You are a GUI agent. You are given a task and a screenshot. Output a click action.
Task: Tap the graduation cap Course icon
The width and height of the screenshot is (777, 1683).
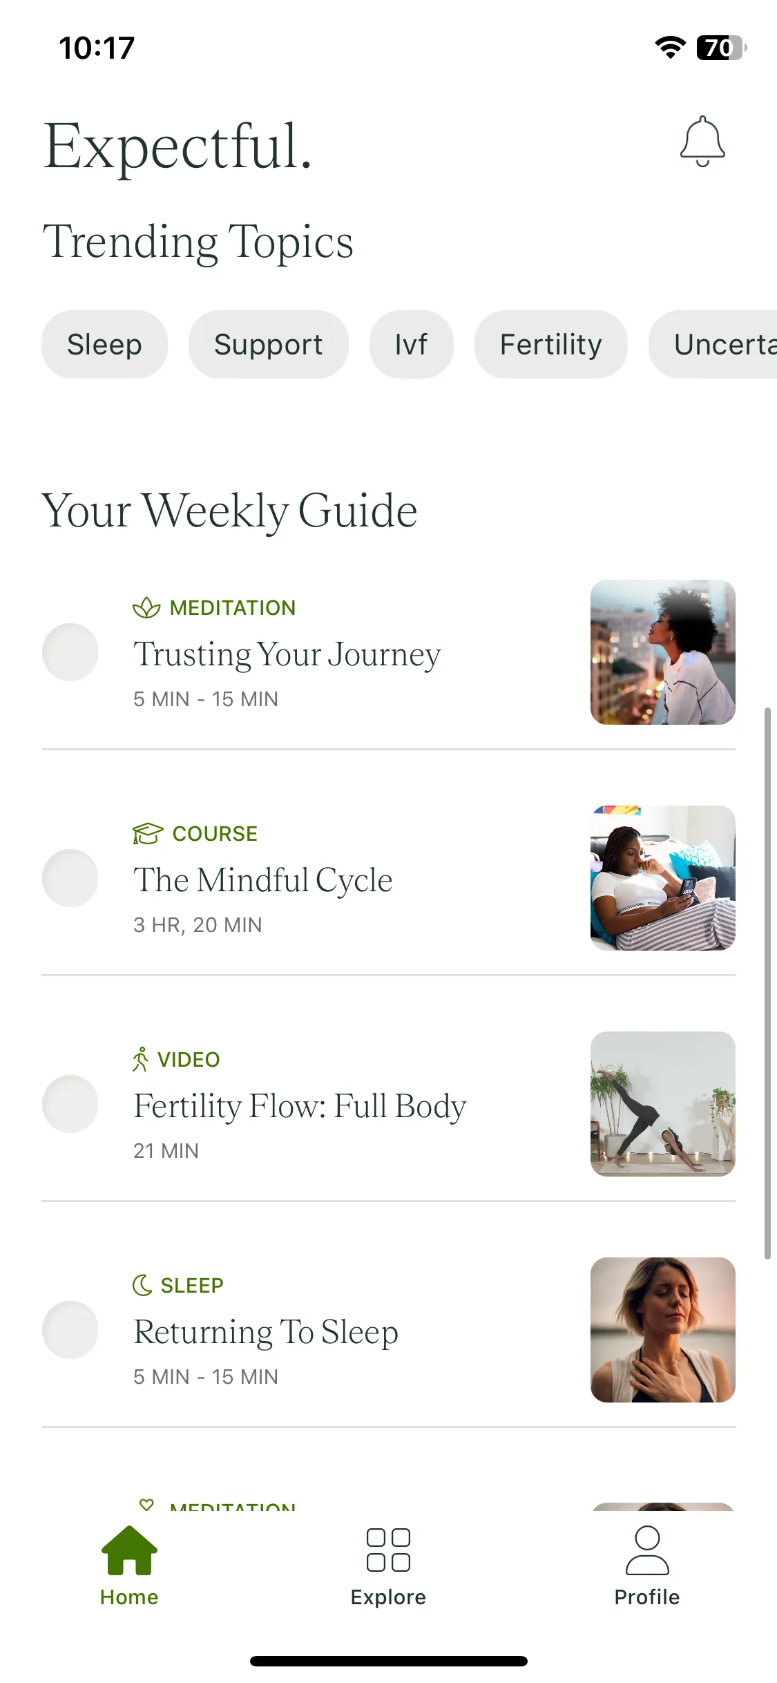tap(148, 834)
